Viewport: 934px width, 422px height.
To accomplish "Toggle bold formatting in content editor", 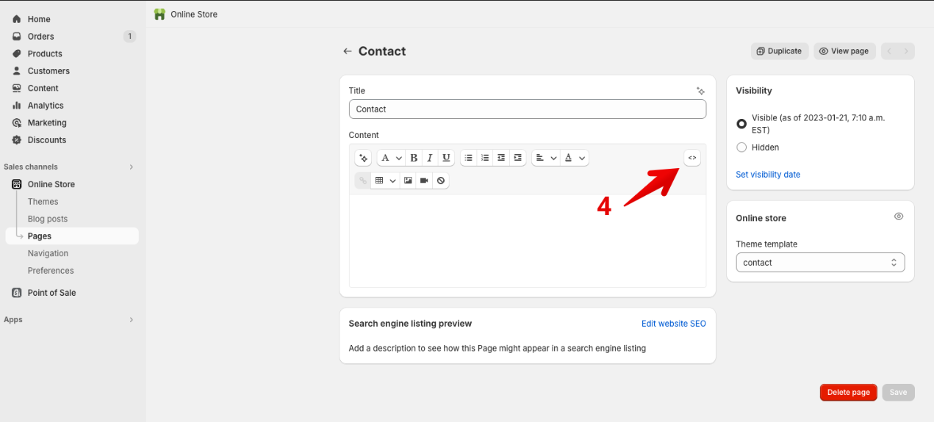I will 414,158.
